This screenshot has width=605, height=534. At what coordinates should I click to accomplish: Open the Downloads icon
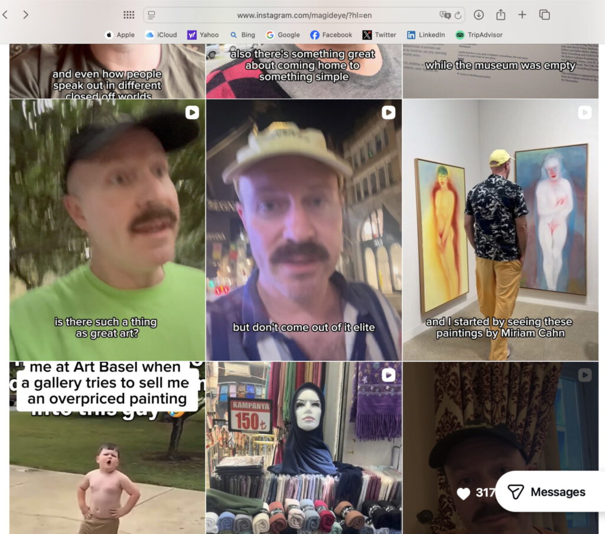coord(479,15)
